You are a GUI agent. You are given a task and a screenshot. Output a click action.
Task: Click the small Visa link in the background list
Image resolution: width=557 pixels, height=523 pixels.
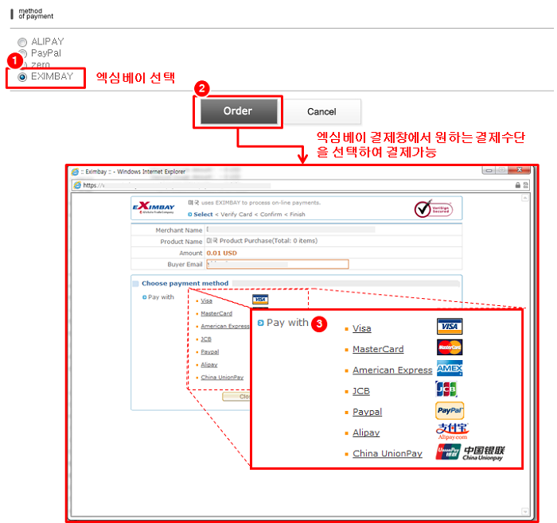click(206, 301)
